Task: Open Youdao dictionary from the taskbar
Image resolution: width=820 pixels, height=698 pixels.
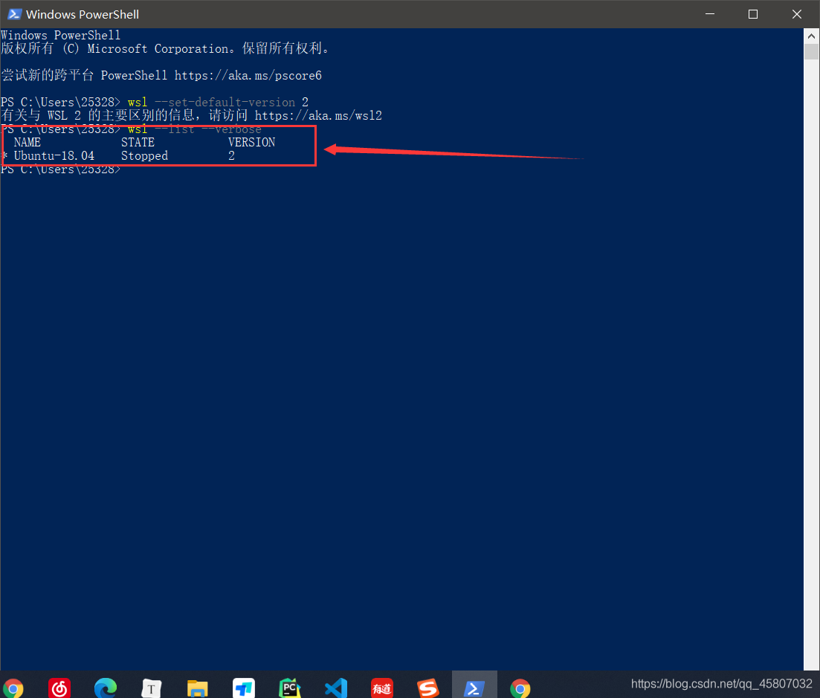Action: pos(382,688)
